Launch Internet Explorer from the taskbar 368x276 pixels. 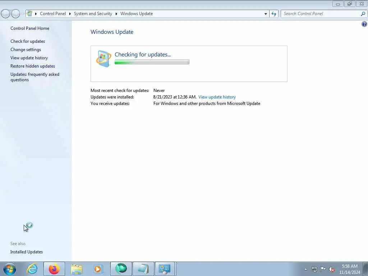click(32, 269)
